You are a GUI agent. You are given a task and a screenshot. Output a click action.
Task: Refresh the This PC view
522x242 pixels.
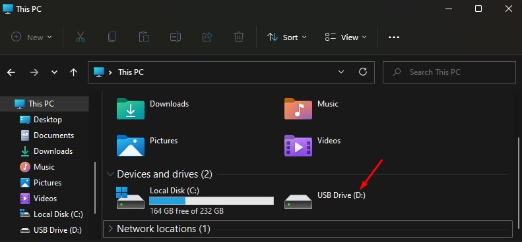pos(363,72)
